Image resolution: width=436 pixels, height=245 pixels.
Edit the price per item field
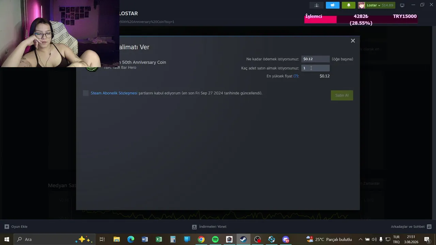[315, 59]
